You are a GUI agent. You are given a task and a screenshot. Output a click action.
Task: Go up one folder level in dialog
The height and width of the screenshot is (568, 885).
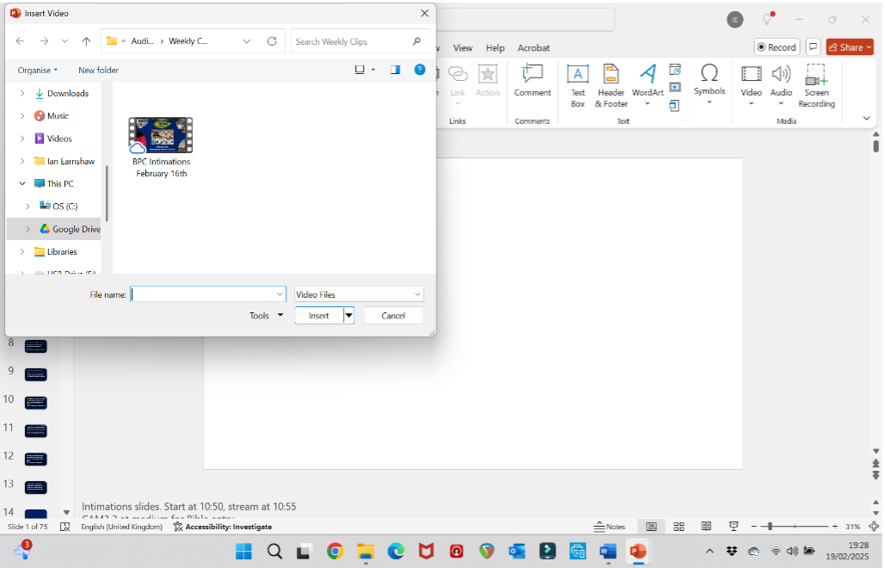click(86, 40)
